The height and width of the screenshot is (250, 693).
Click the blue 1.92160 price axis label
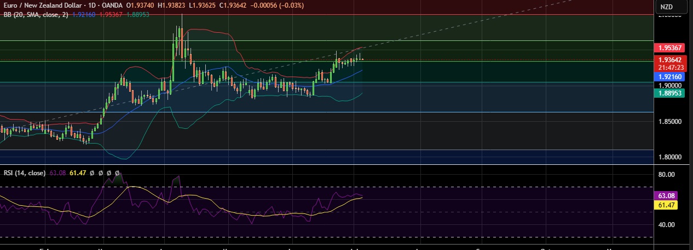tap(671, 78)
